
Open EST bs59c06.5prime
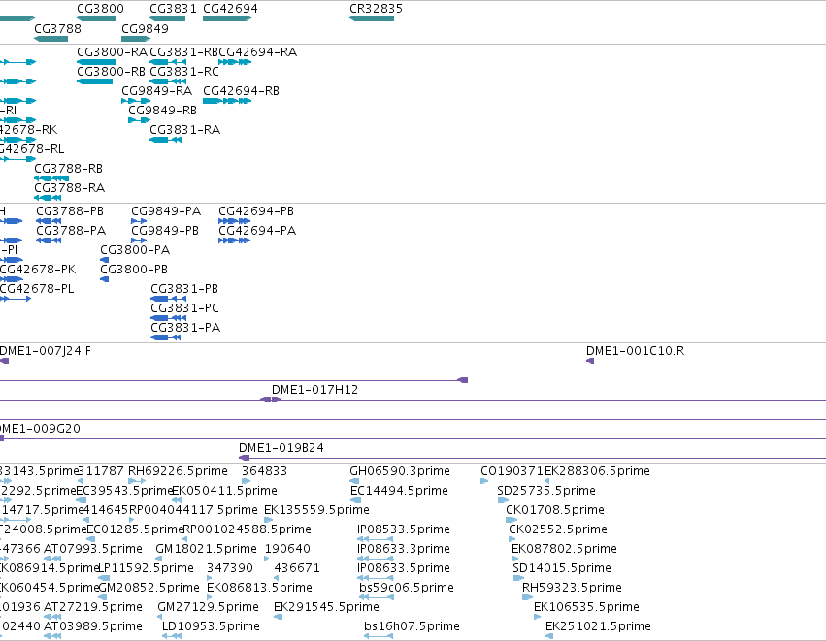point(377,597)
